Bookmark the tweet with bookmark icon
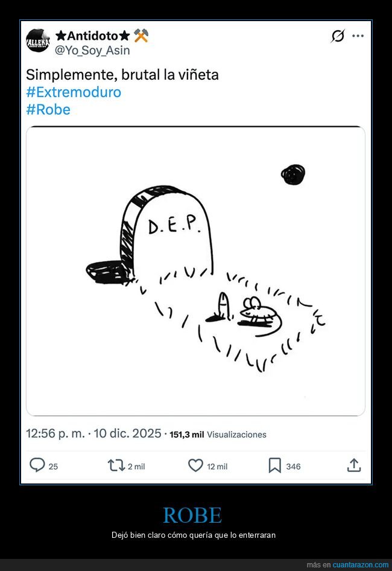This screenshot has height=571, width=392. point(274,465)
